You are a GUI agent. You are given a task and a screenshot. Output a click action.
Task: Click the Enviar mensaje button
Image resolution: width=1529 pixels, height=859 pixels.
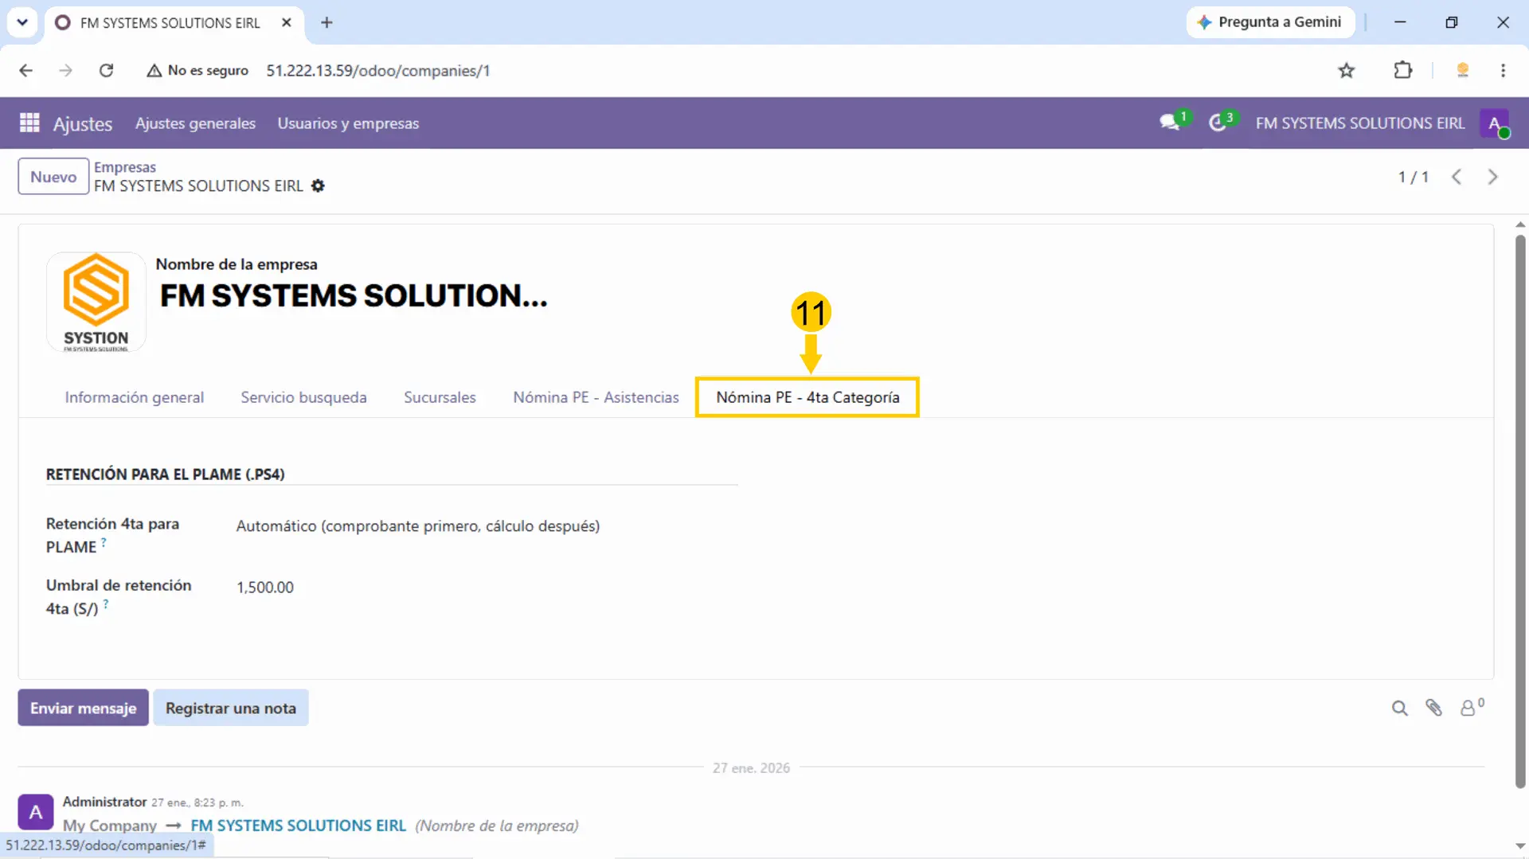pos(83,708)
